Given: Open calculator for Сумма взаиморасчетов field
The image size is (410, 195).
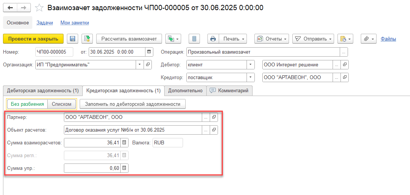Looking at the screenshot, I should point(124,143).
